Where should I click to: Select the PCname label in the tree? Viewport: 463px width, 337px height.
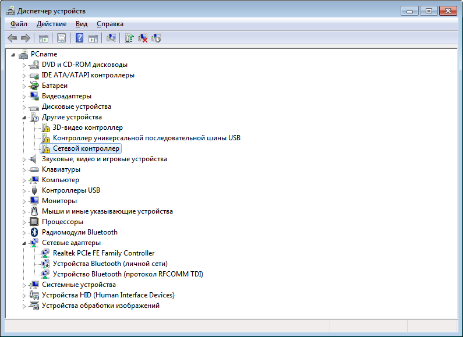click(44, 54)
